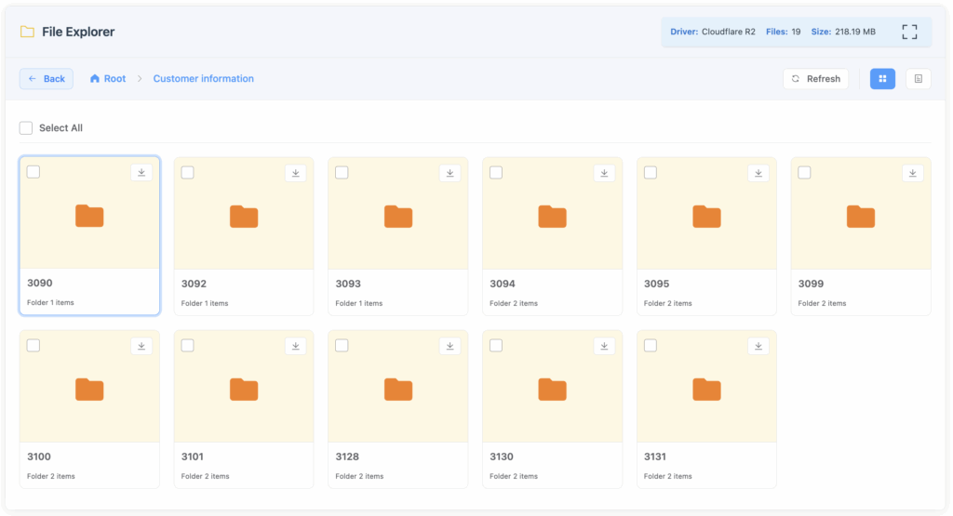Switch to grid view

coord(882,79)
